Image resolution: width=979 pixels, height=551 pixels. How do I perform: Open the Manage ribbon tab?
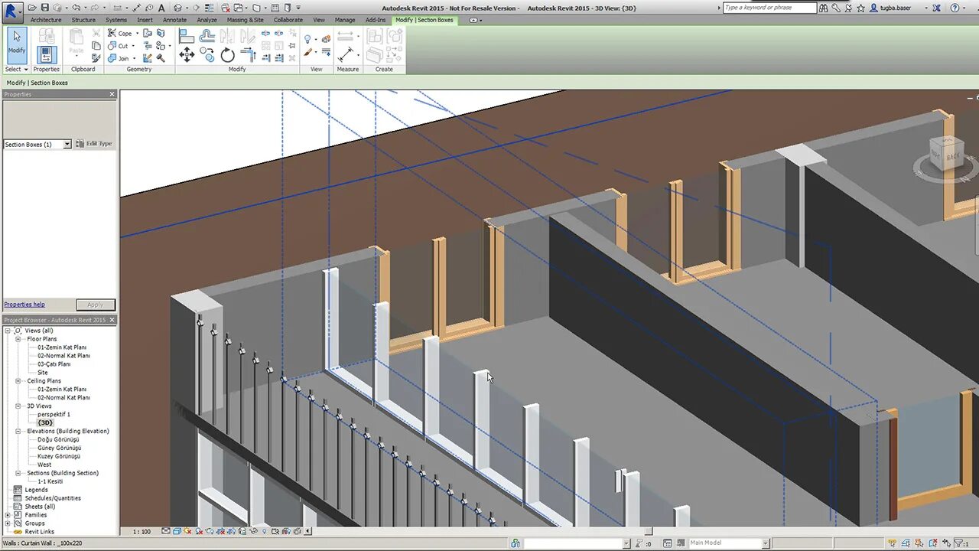click(x=345, y=20)
